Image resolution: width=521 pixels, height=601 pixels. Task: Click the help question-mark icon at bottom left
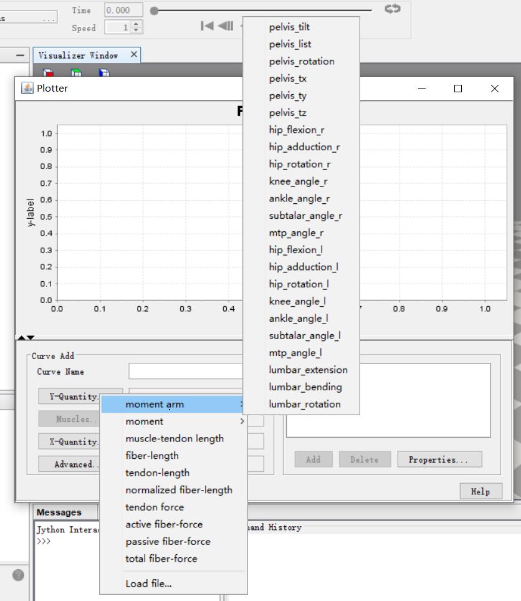18,575
